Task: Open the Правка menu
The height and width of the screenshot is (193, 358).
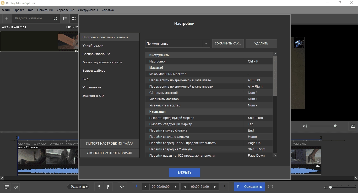Action: (19, 10)
